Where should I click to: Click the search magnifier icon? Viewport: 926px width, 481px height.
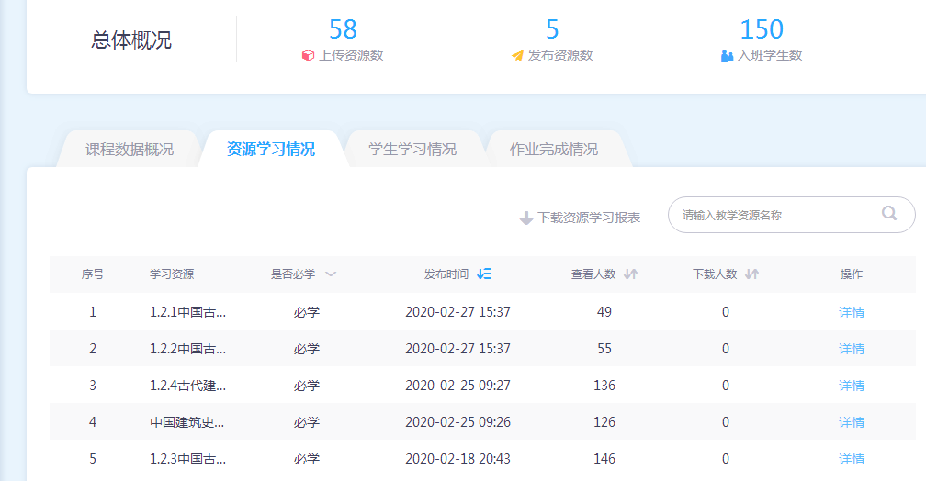tap(888, 214)
